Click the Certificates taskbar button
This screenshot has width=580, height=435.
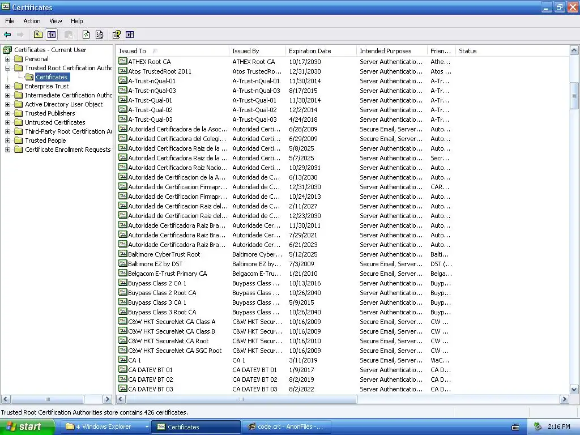(x=196, y=427)
